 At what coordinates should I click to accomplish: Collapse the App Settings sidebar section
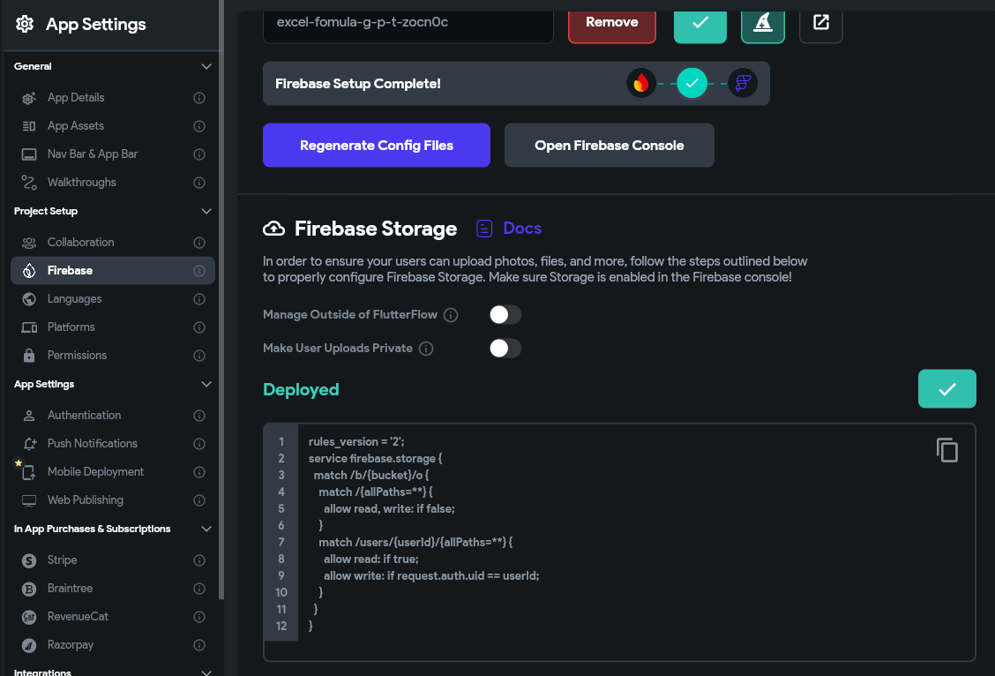[206, 384]
